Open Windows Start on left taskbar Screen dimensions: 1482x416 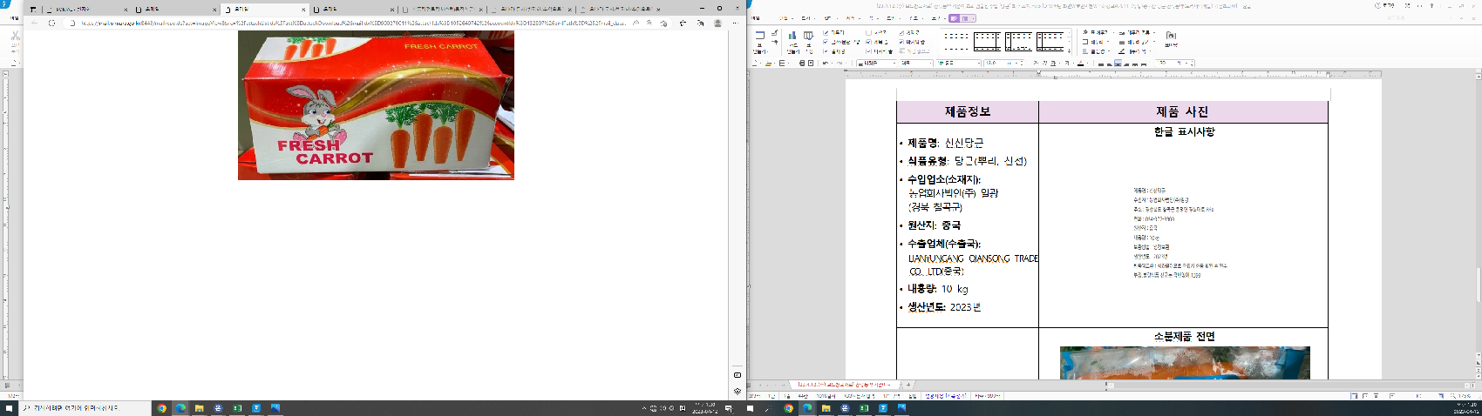click(x=9, y=407)
